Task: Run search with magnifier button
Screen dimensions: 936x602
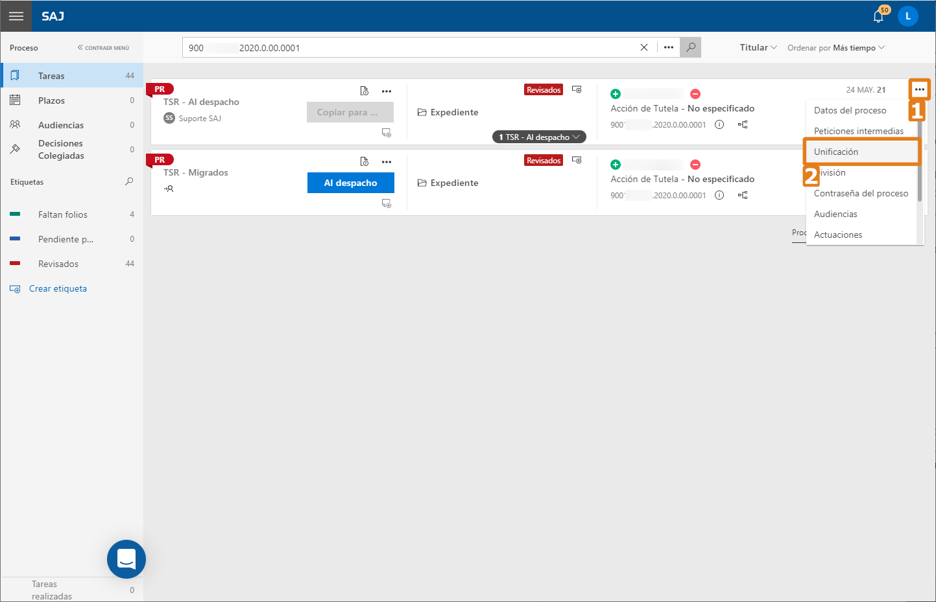Action: click(691, 47)
